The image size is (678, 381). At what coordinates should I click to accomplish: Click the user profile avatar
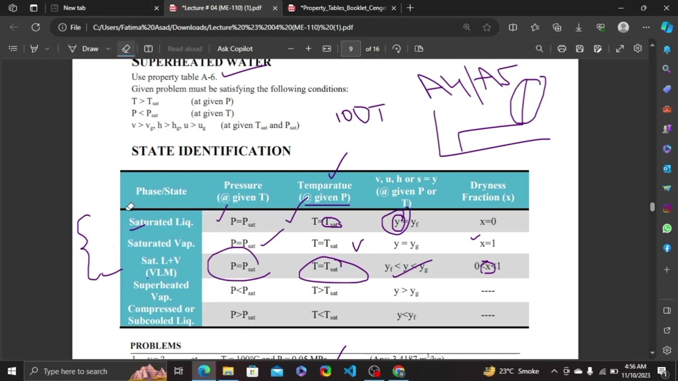623,27
